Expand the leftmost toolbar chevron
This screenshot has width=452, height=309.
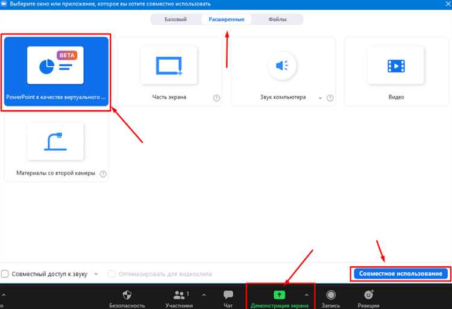coord(4,295)
